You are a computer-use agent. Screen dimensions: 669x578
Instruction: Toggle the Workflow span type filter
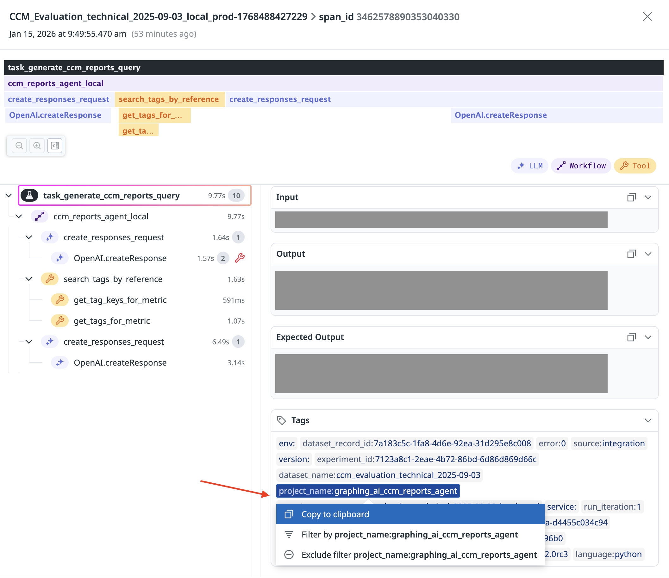[x=581, y=166]
